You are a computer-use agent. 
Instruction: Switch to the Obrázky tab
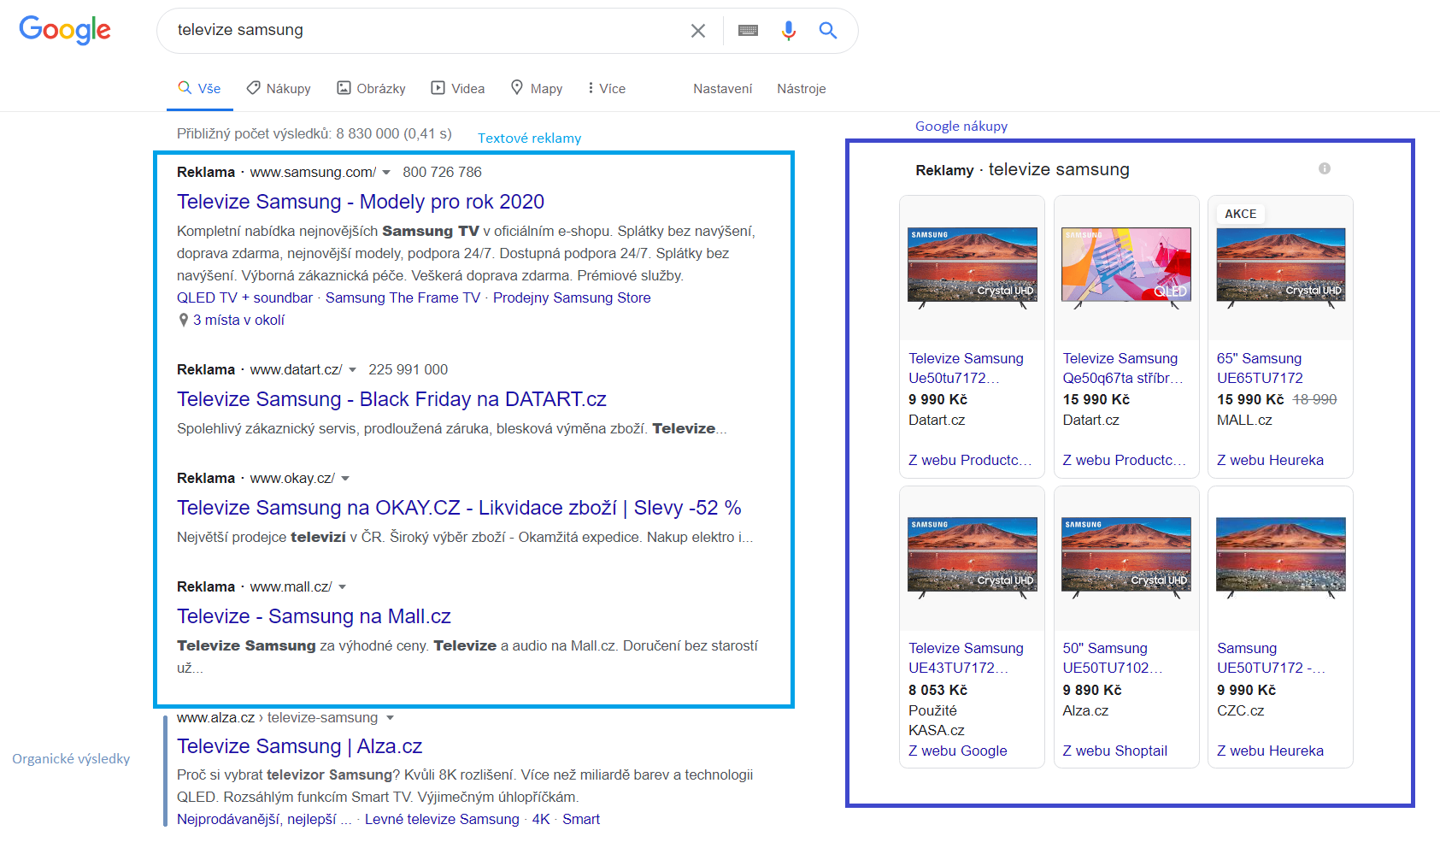[x=371, y=89]
